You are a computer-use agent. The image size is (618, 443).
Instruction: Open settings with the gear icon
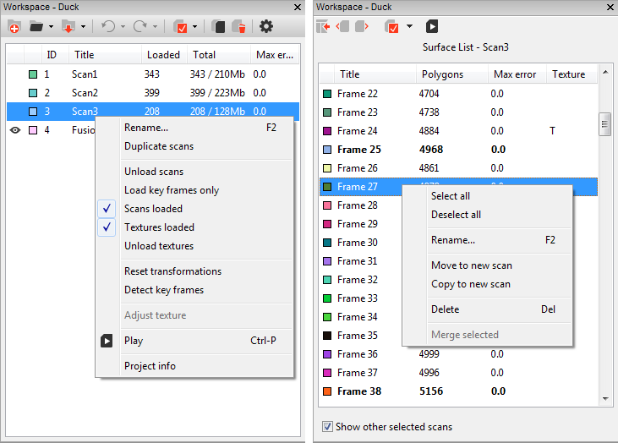(266, 26)
